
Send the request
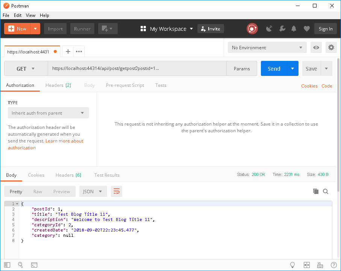[274, 68]
